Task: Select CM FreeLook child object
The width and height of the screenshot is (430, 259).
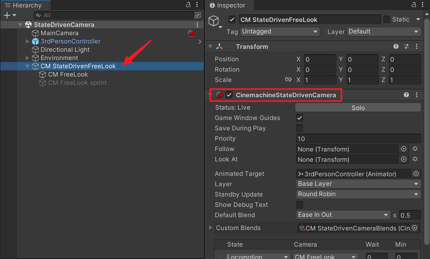Action: 68,74
